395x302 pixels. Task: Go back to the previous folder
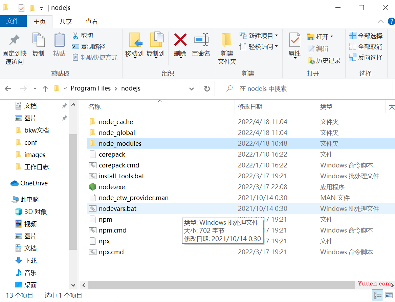[x=8, y=88]
